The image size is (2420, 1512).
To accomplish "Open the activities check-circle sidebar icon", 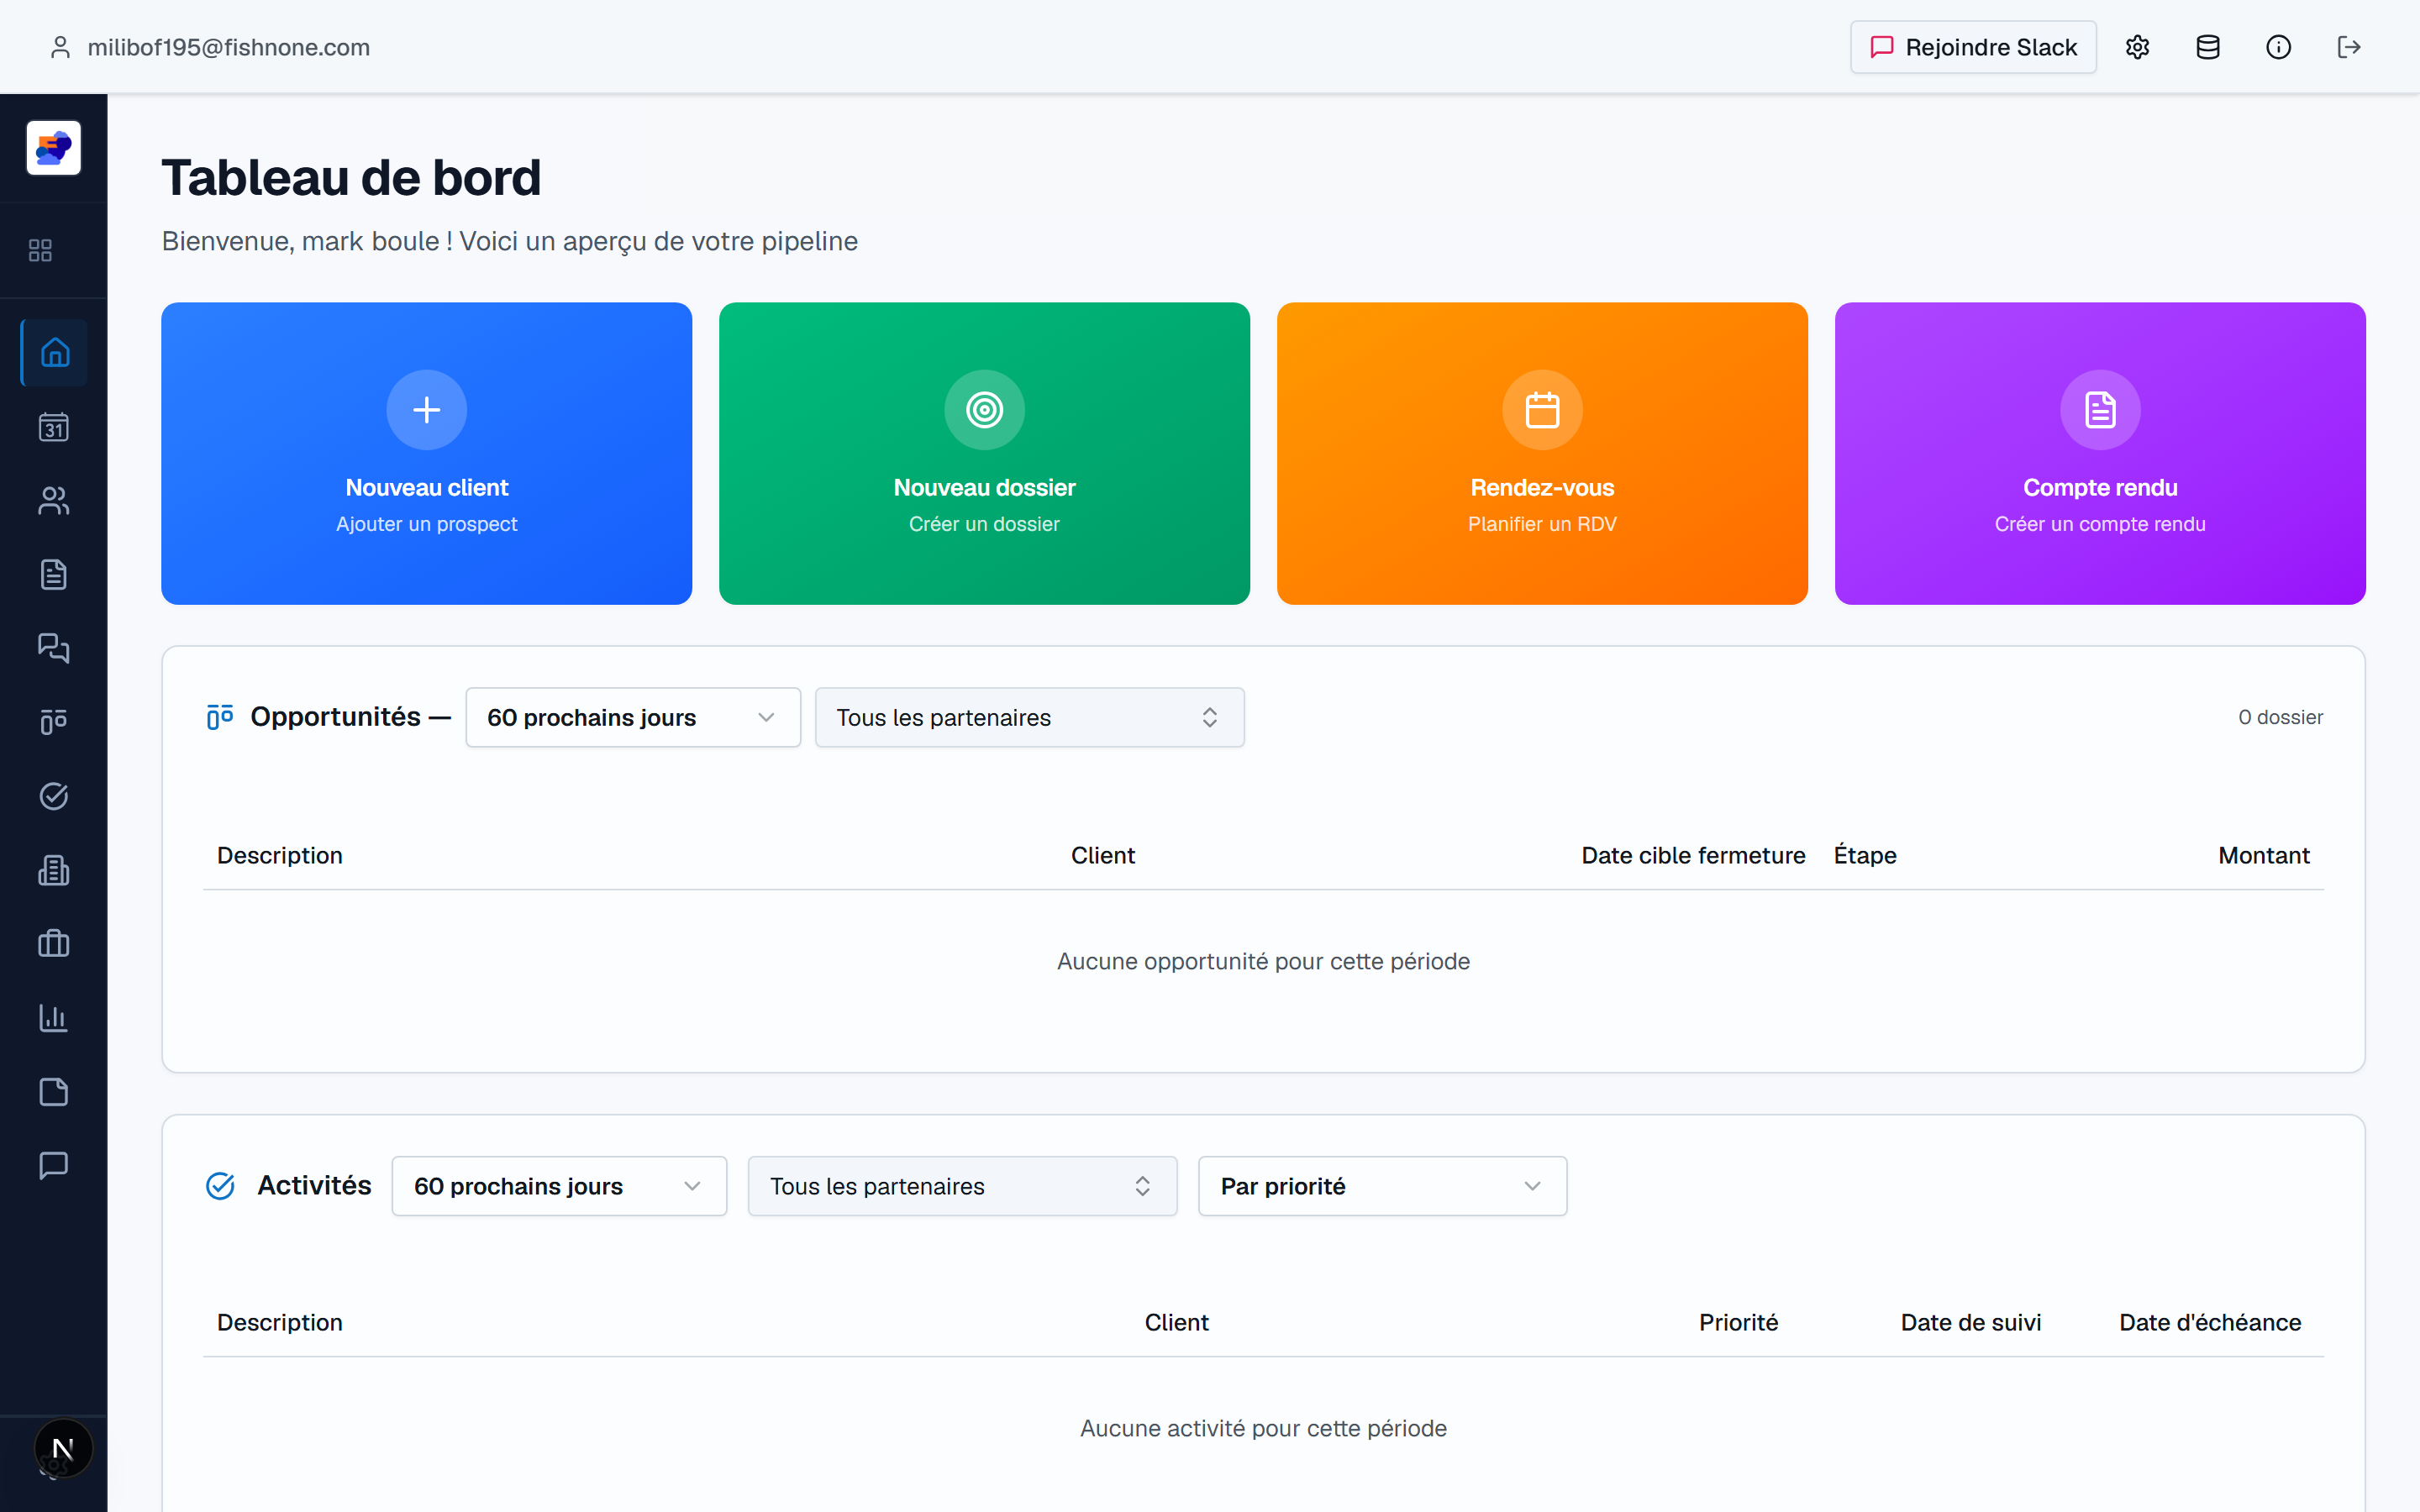I will click(54, 796).
